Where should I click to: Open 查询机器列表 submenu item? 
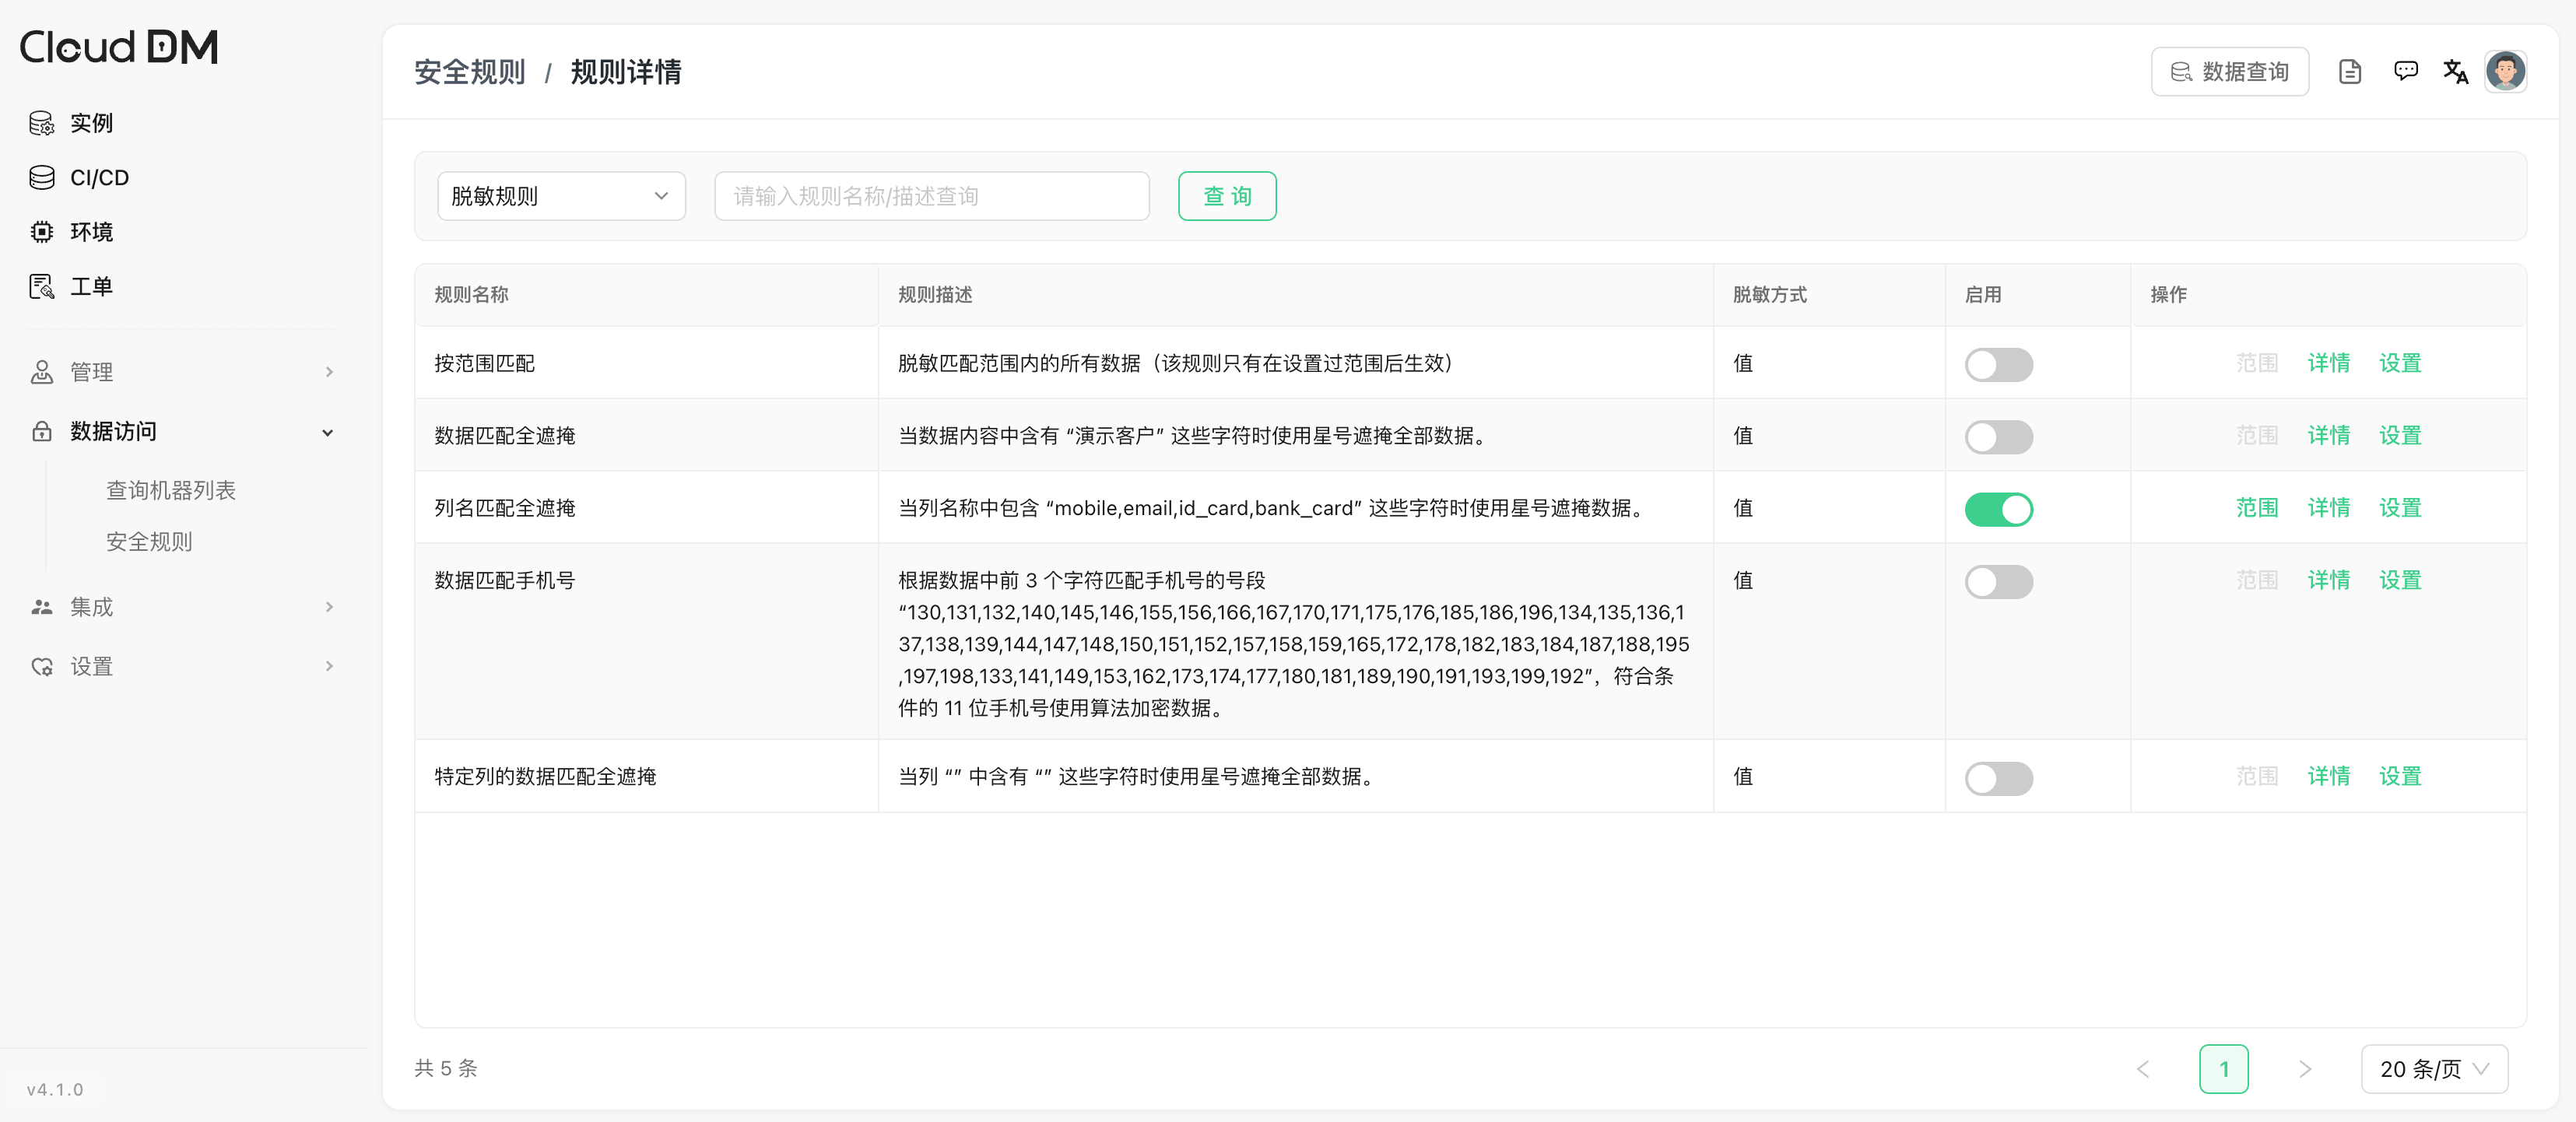171,490
